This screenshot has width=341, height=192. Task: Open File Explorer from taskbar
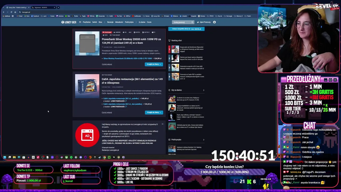coord(14,157)
